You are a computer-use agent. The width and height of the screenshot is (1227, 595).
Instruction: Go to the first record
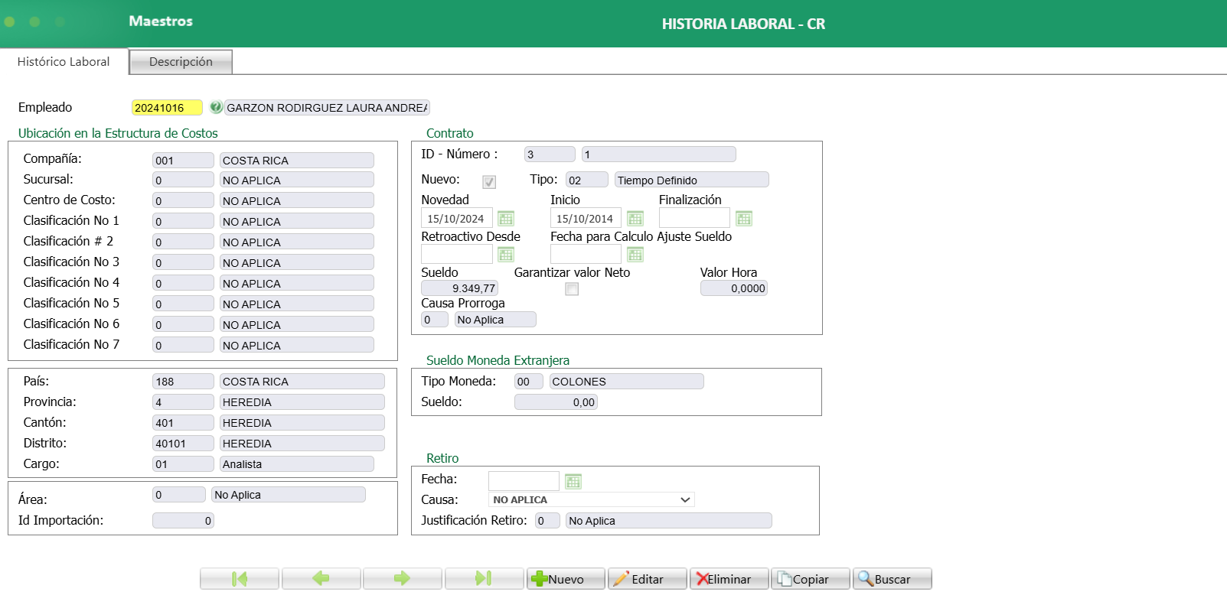click(240, 579)
